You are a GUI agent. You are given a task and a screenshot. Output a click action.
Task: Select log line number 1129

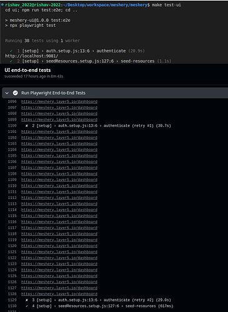[12, 300]
